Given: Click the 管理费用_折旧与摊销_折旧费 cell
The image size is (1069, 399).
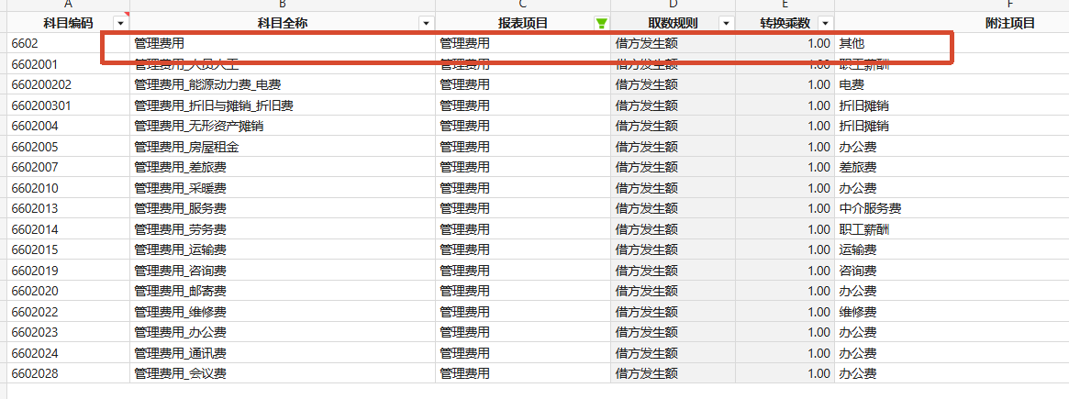Looking at the screenshot, I should pos(283,105).
